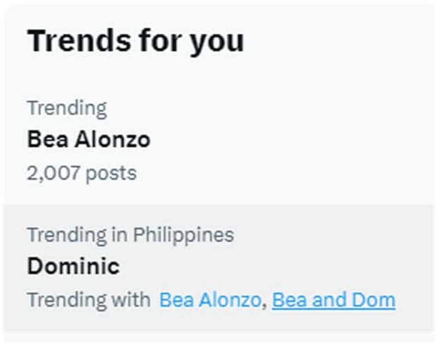
Task: Click the word Trends in the heading
Action: [79, 41]
